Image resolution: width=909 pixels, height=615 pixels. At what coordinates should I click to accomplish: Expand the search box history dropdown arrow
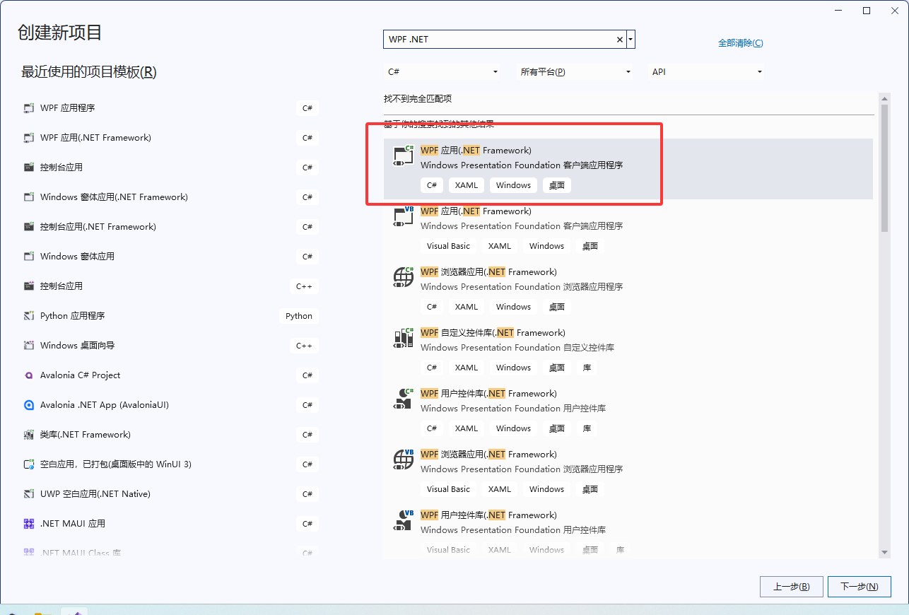[x=630, y=39]
